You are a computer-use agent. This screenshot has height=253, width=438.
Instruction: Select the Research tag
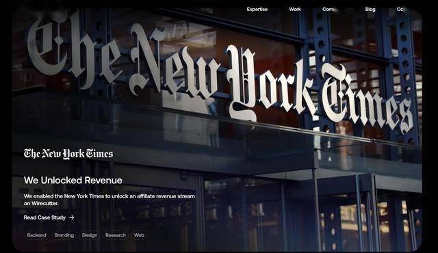116,235
